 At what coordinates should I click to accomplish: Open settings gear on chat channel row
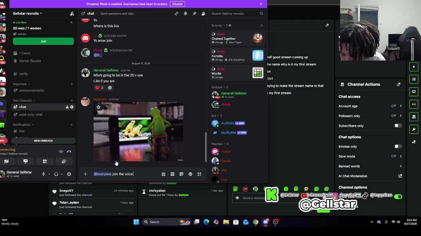coord(72,107)
